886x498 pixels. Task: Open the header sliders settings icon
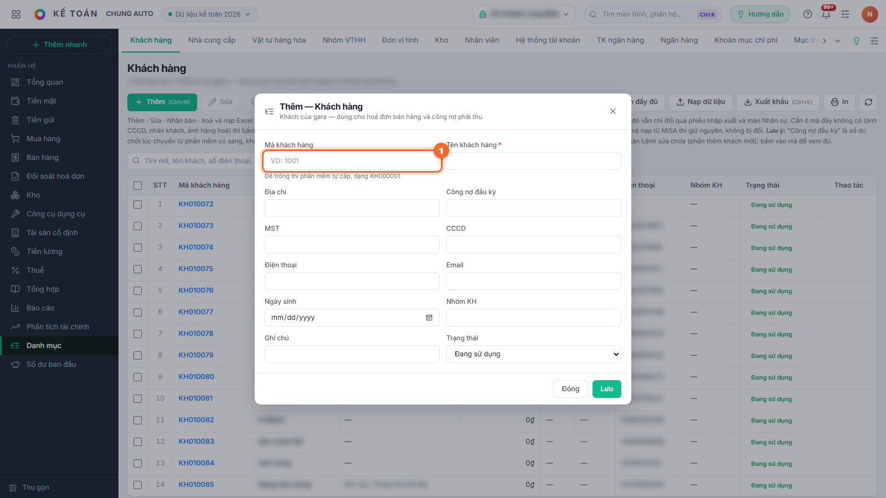coord(845,14)
